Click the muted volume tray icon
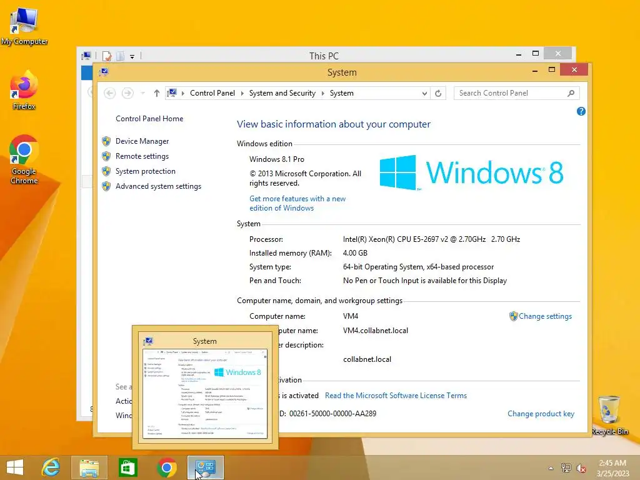This screenshot has width=640, height=480. (581, 468)
